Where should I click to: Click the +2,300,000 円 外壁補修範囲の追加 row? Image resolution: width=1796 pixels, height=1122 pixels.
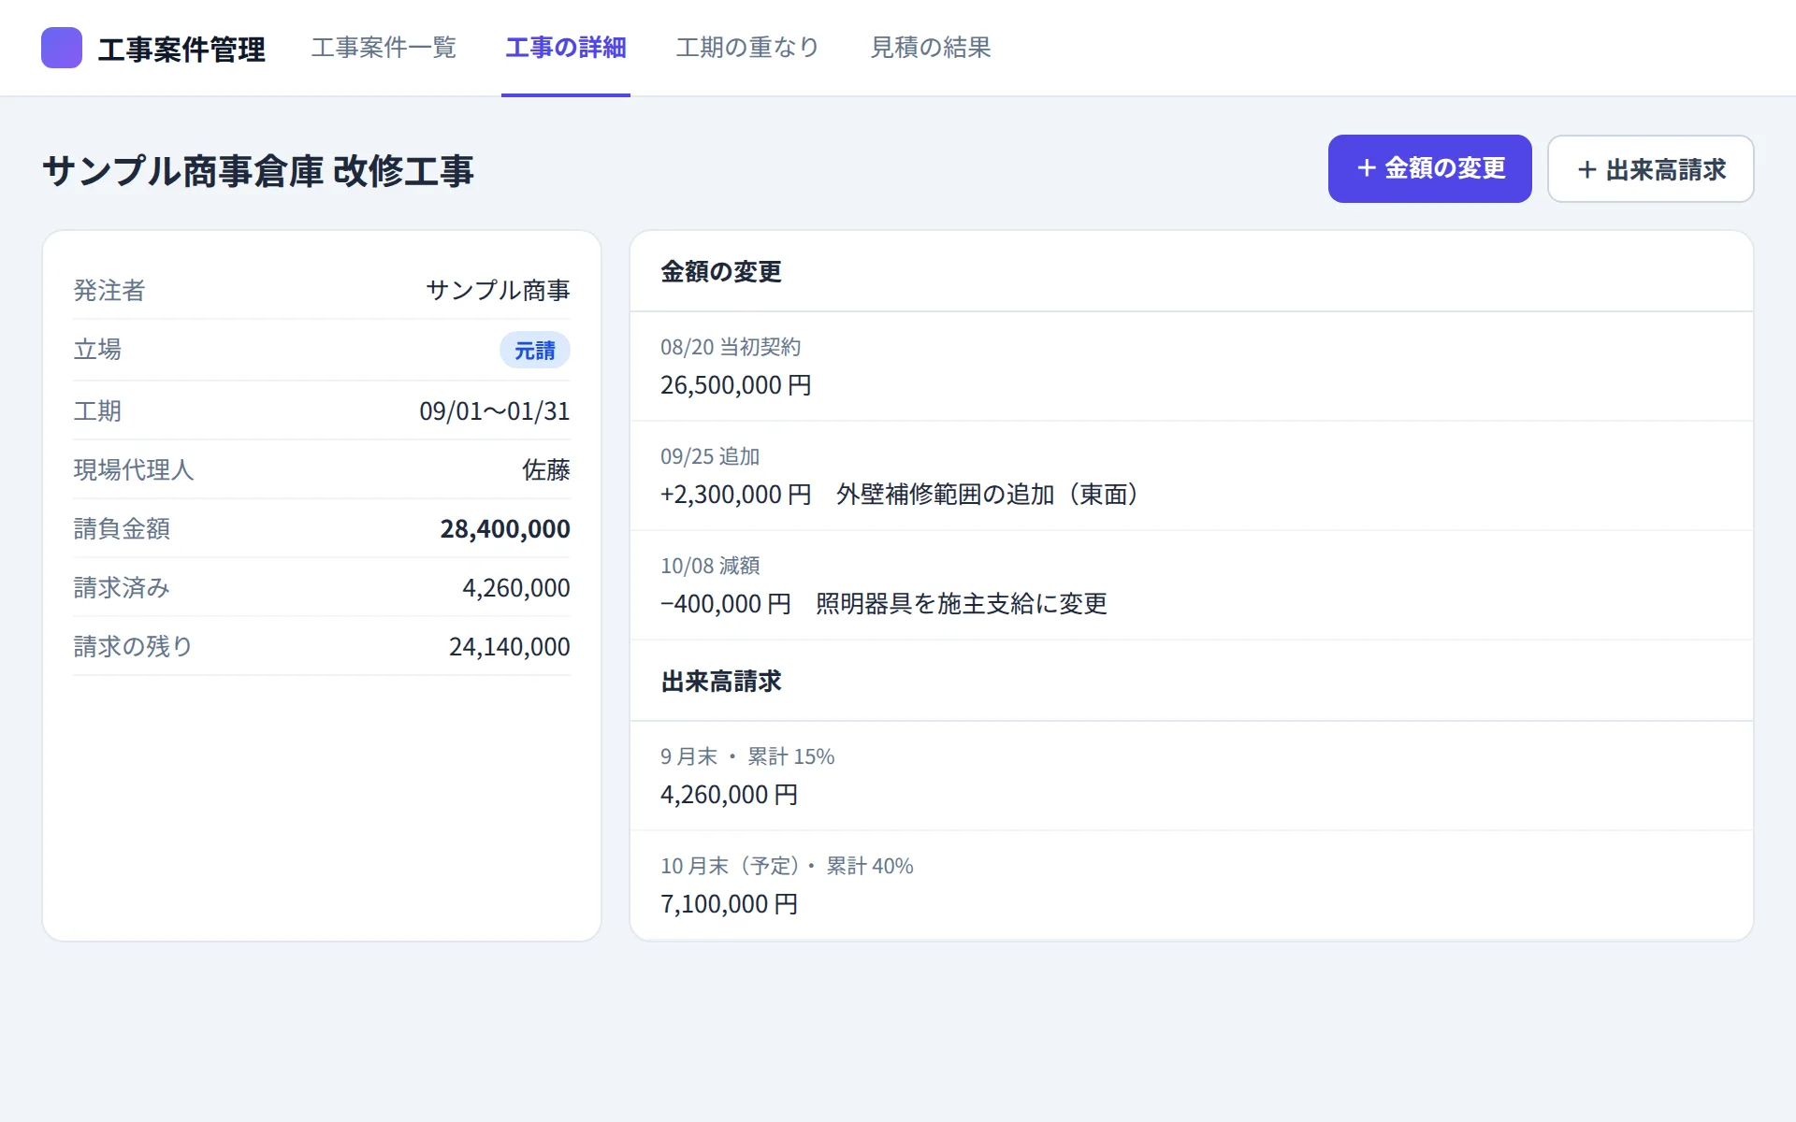coord(1192,476)
